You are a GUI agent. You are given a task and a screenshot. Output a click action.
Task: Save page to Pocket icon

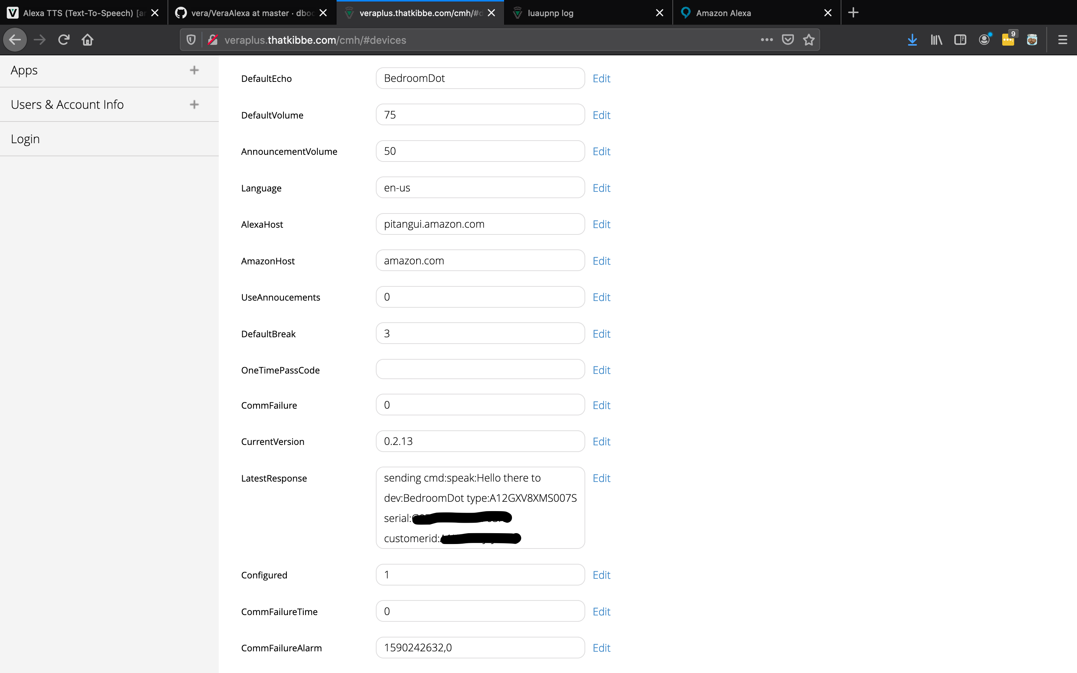pos(787,40)
